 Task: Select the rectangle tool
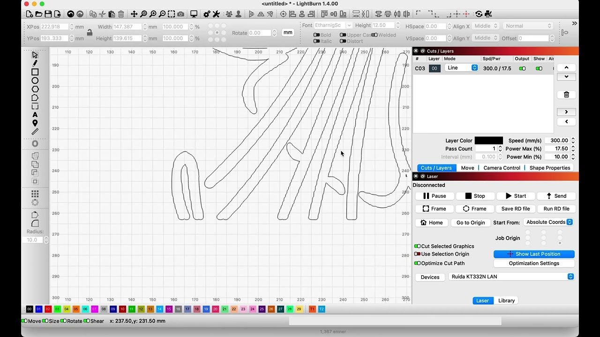[x=35, y=72]
